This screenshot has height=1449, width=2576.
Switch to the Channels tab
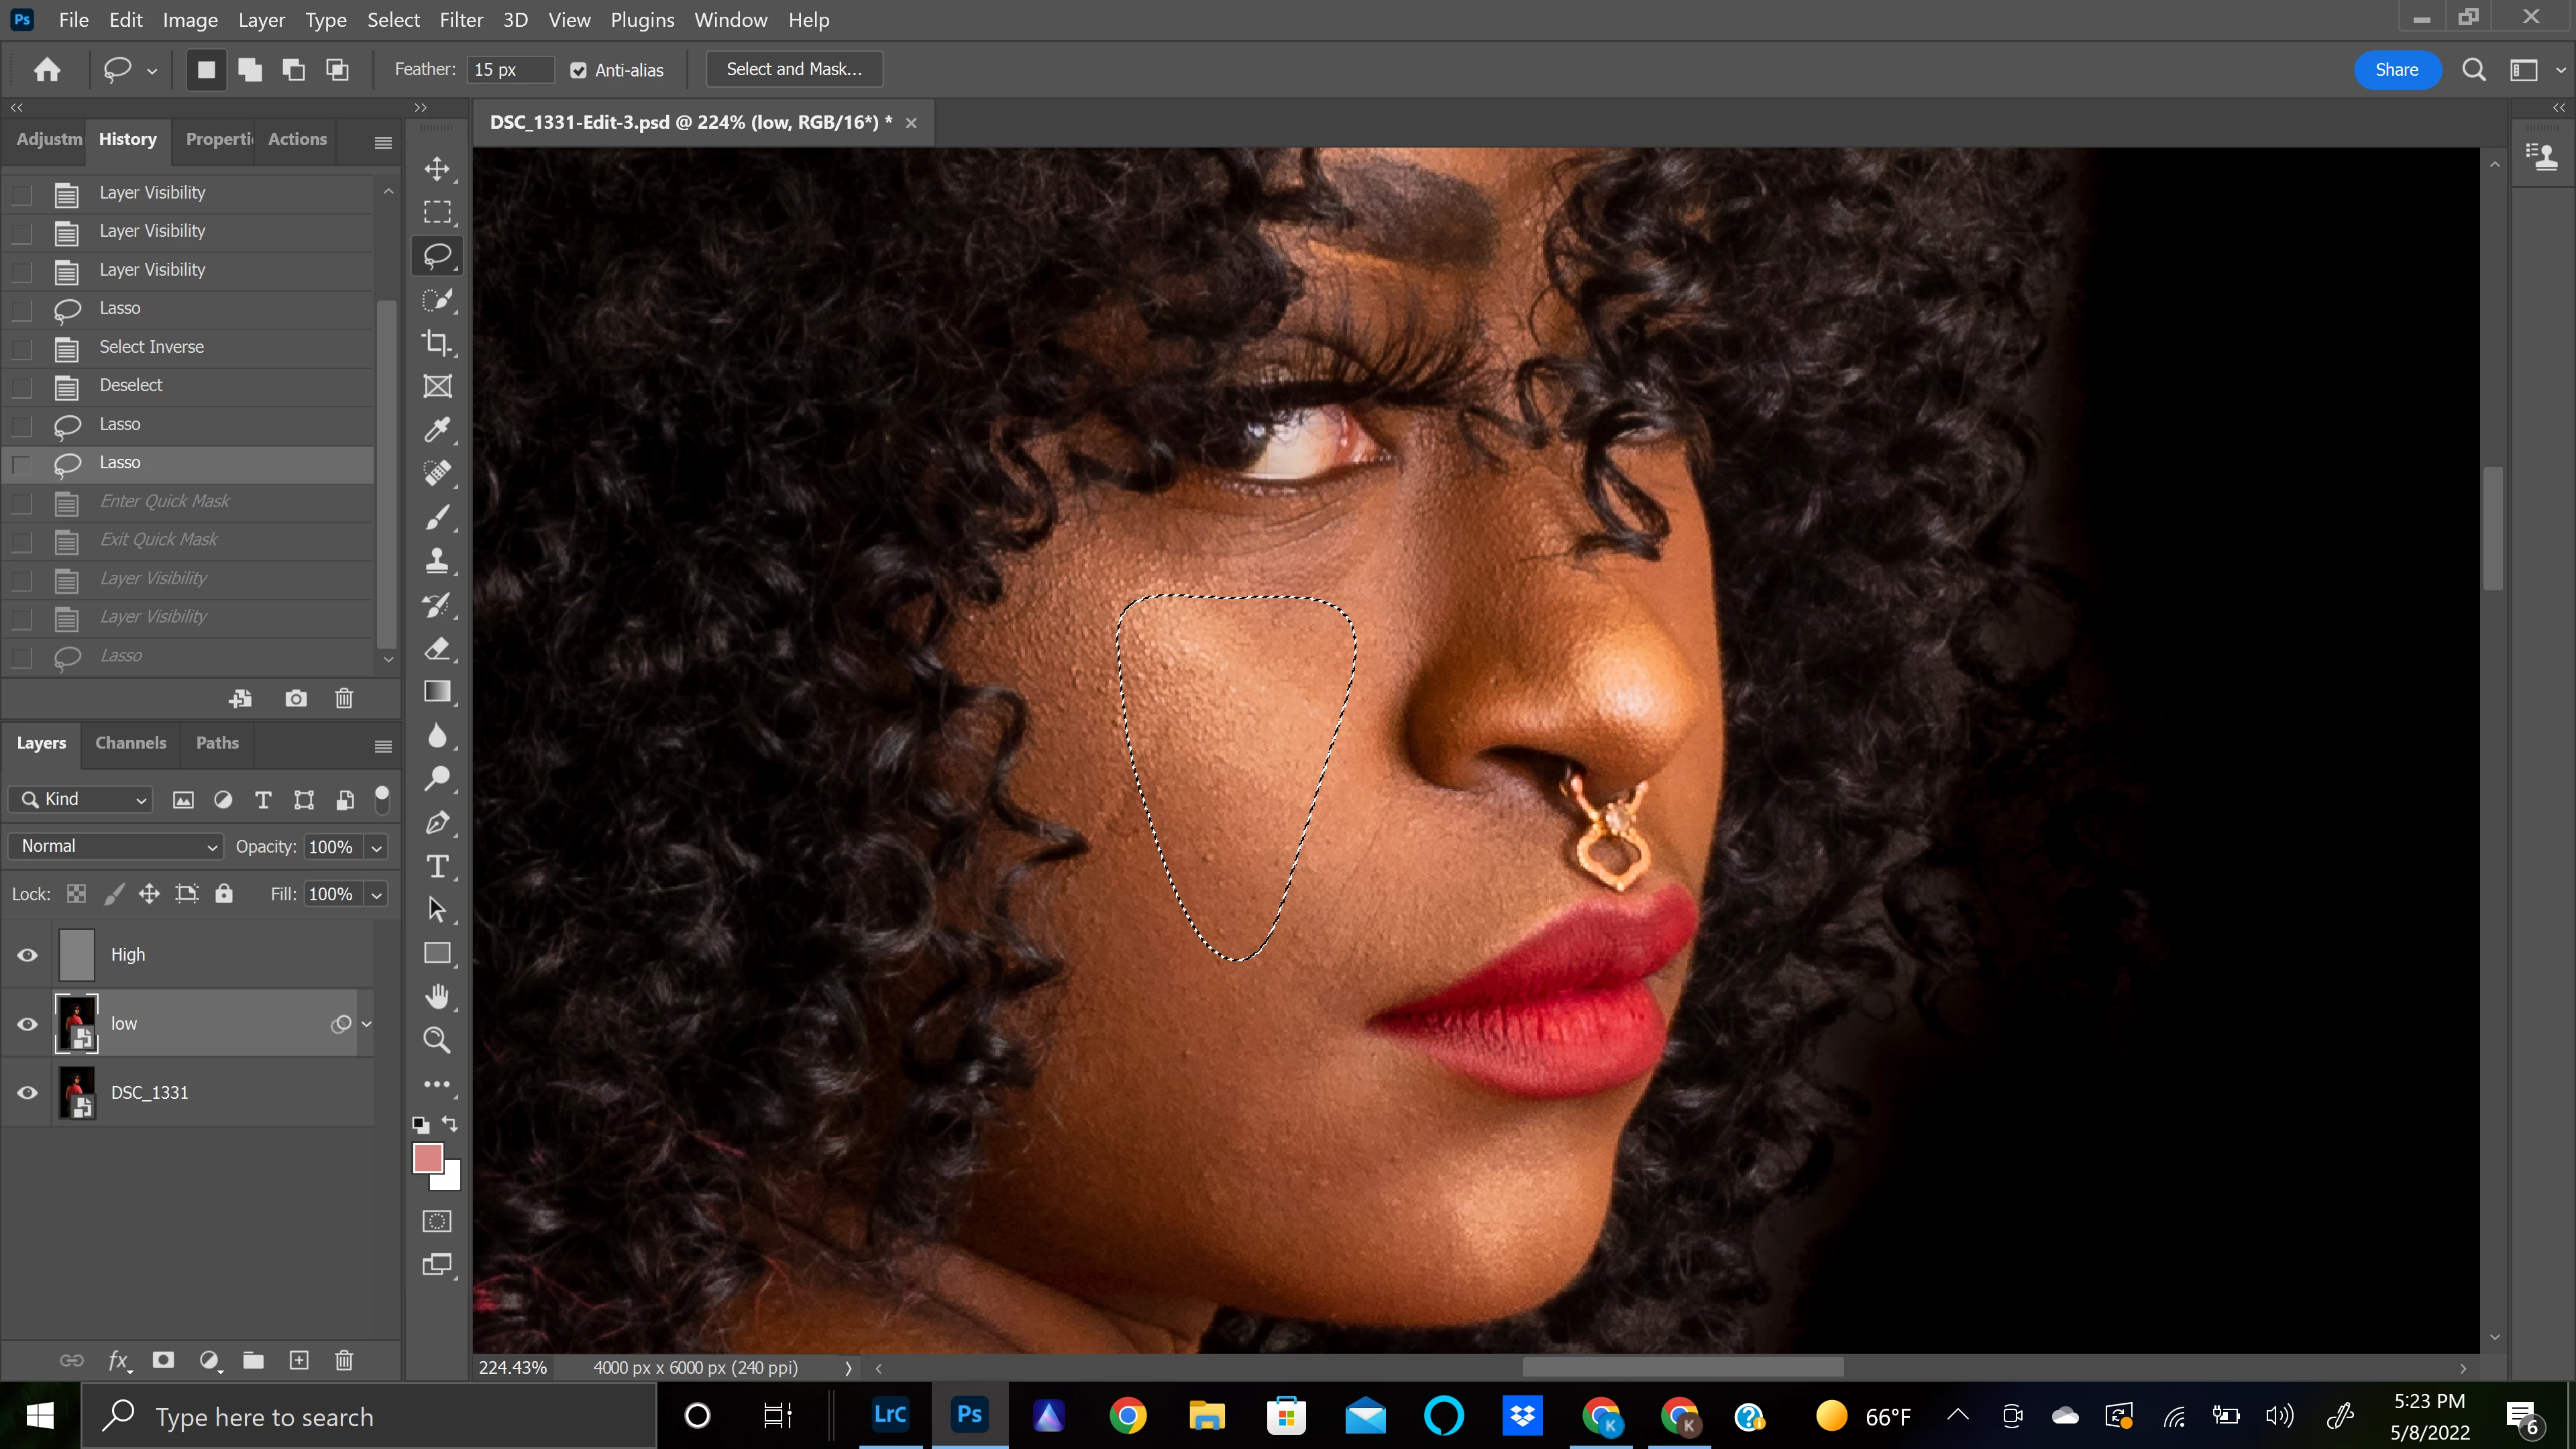130,743
